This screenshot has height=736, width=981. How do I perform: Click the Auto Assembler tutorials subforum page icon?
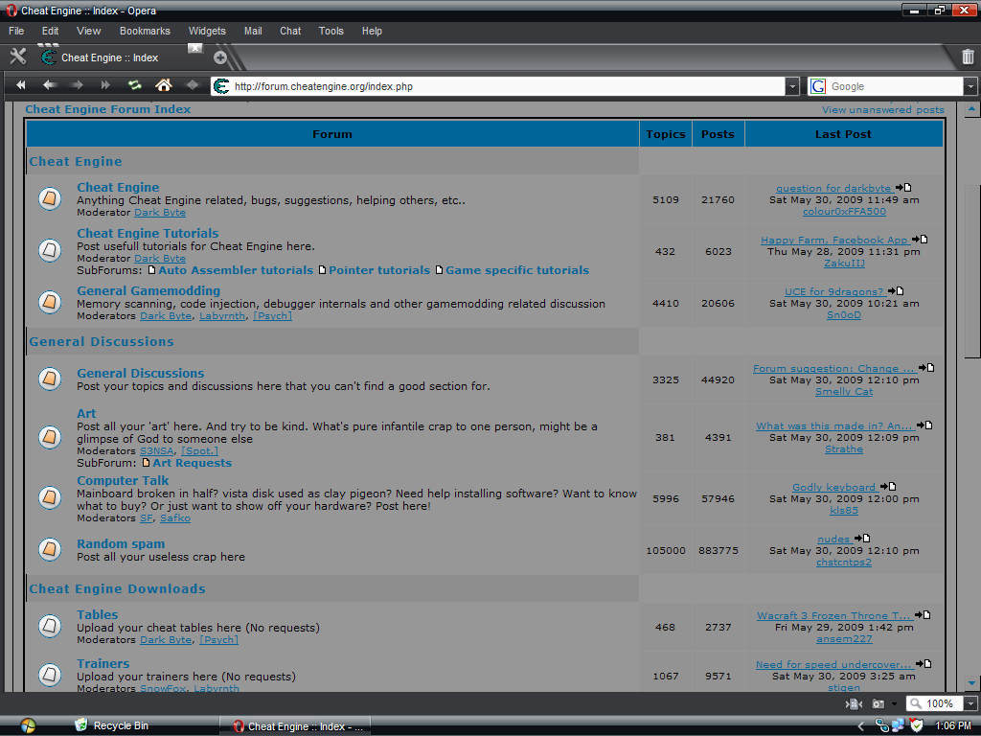pos(151,270)
